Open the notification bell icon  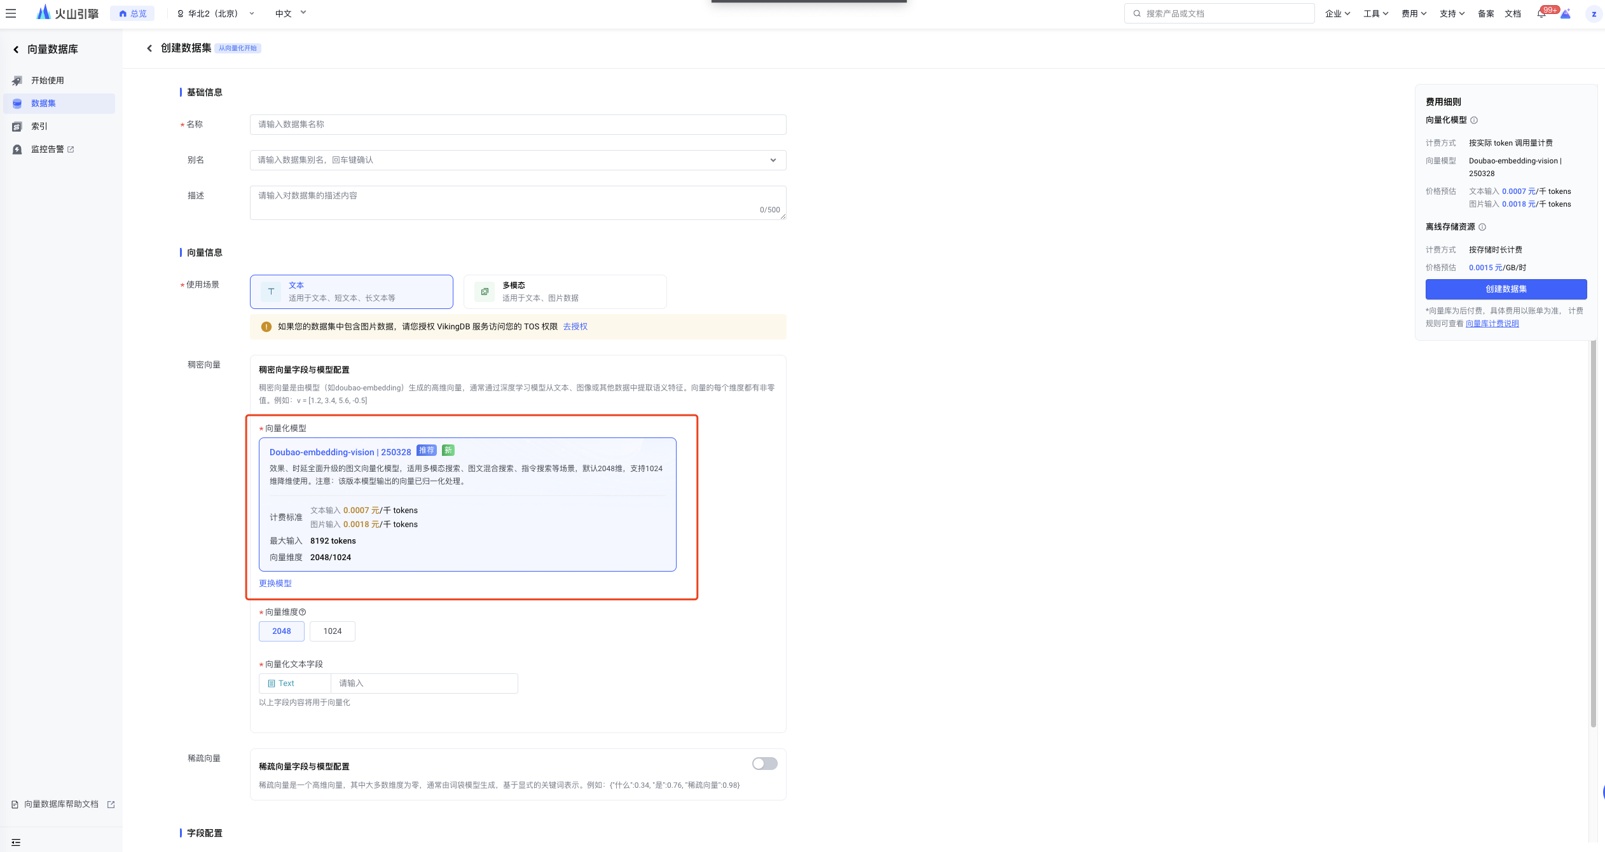(1541, 13)
